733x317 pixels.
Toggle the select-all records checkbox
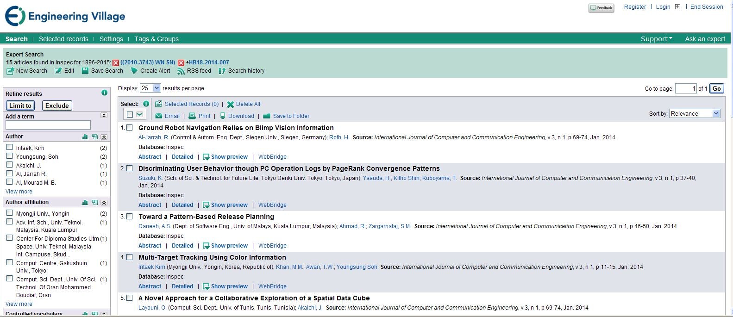click(130, 114)
